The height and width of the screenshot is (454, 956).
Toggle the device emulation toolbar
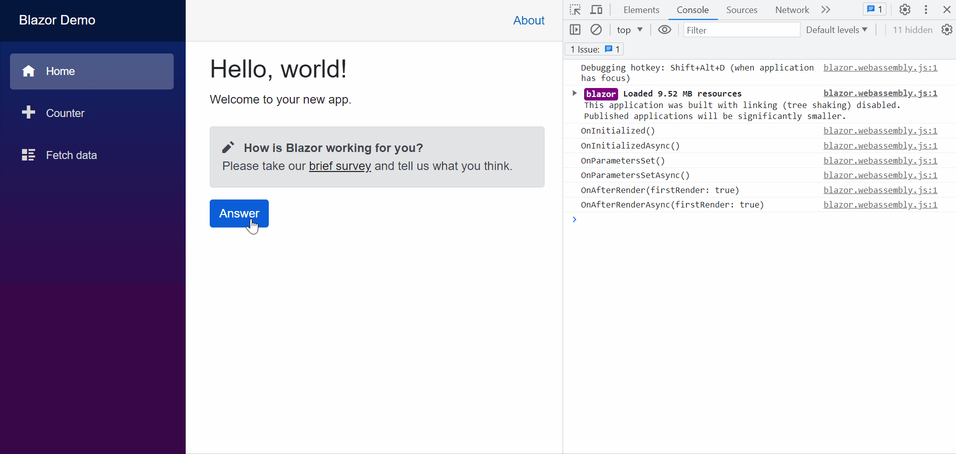click(x=596, y=9)
